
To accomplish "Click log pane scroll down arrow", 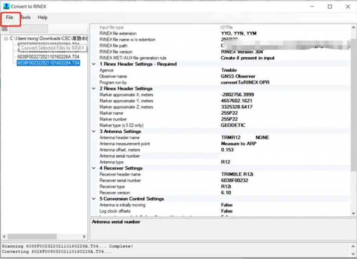I will point(353,254).
